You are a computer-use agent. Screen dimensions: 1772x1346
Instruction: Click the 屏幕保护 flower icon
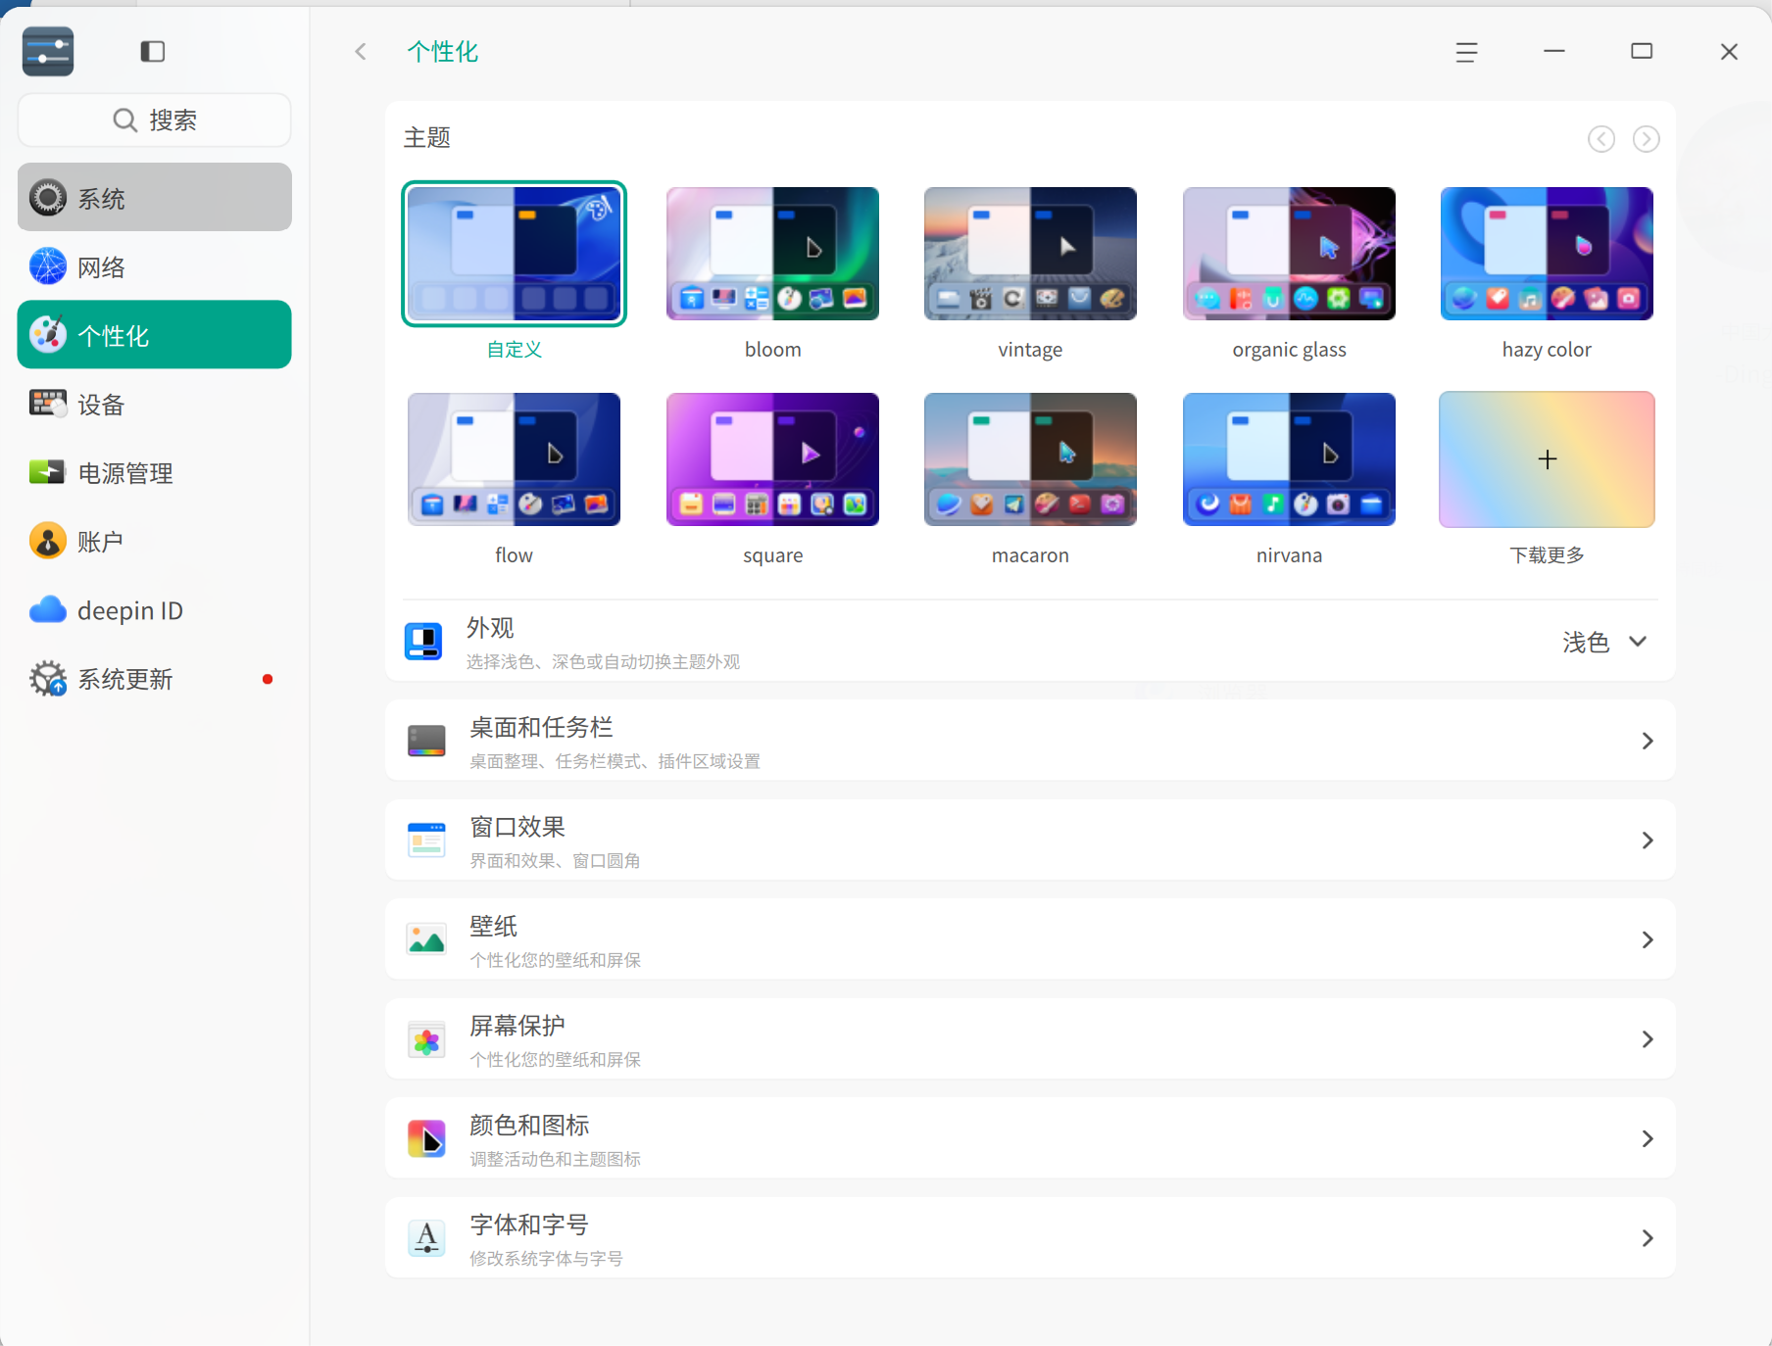pos(426,1039)
